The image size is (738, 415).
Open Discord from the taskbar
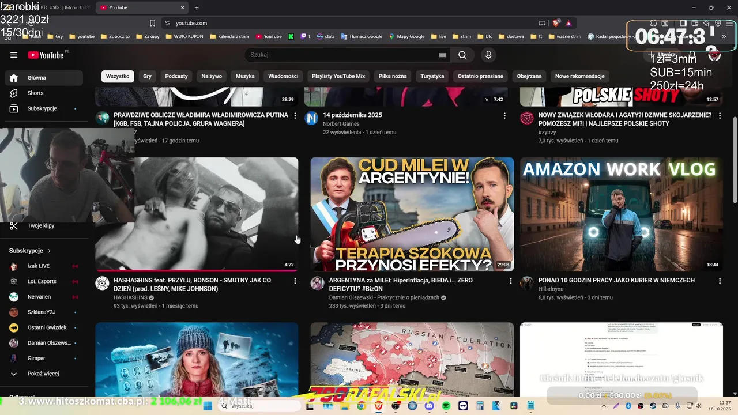(x=429, y=406)
